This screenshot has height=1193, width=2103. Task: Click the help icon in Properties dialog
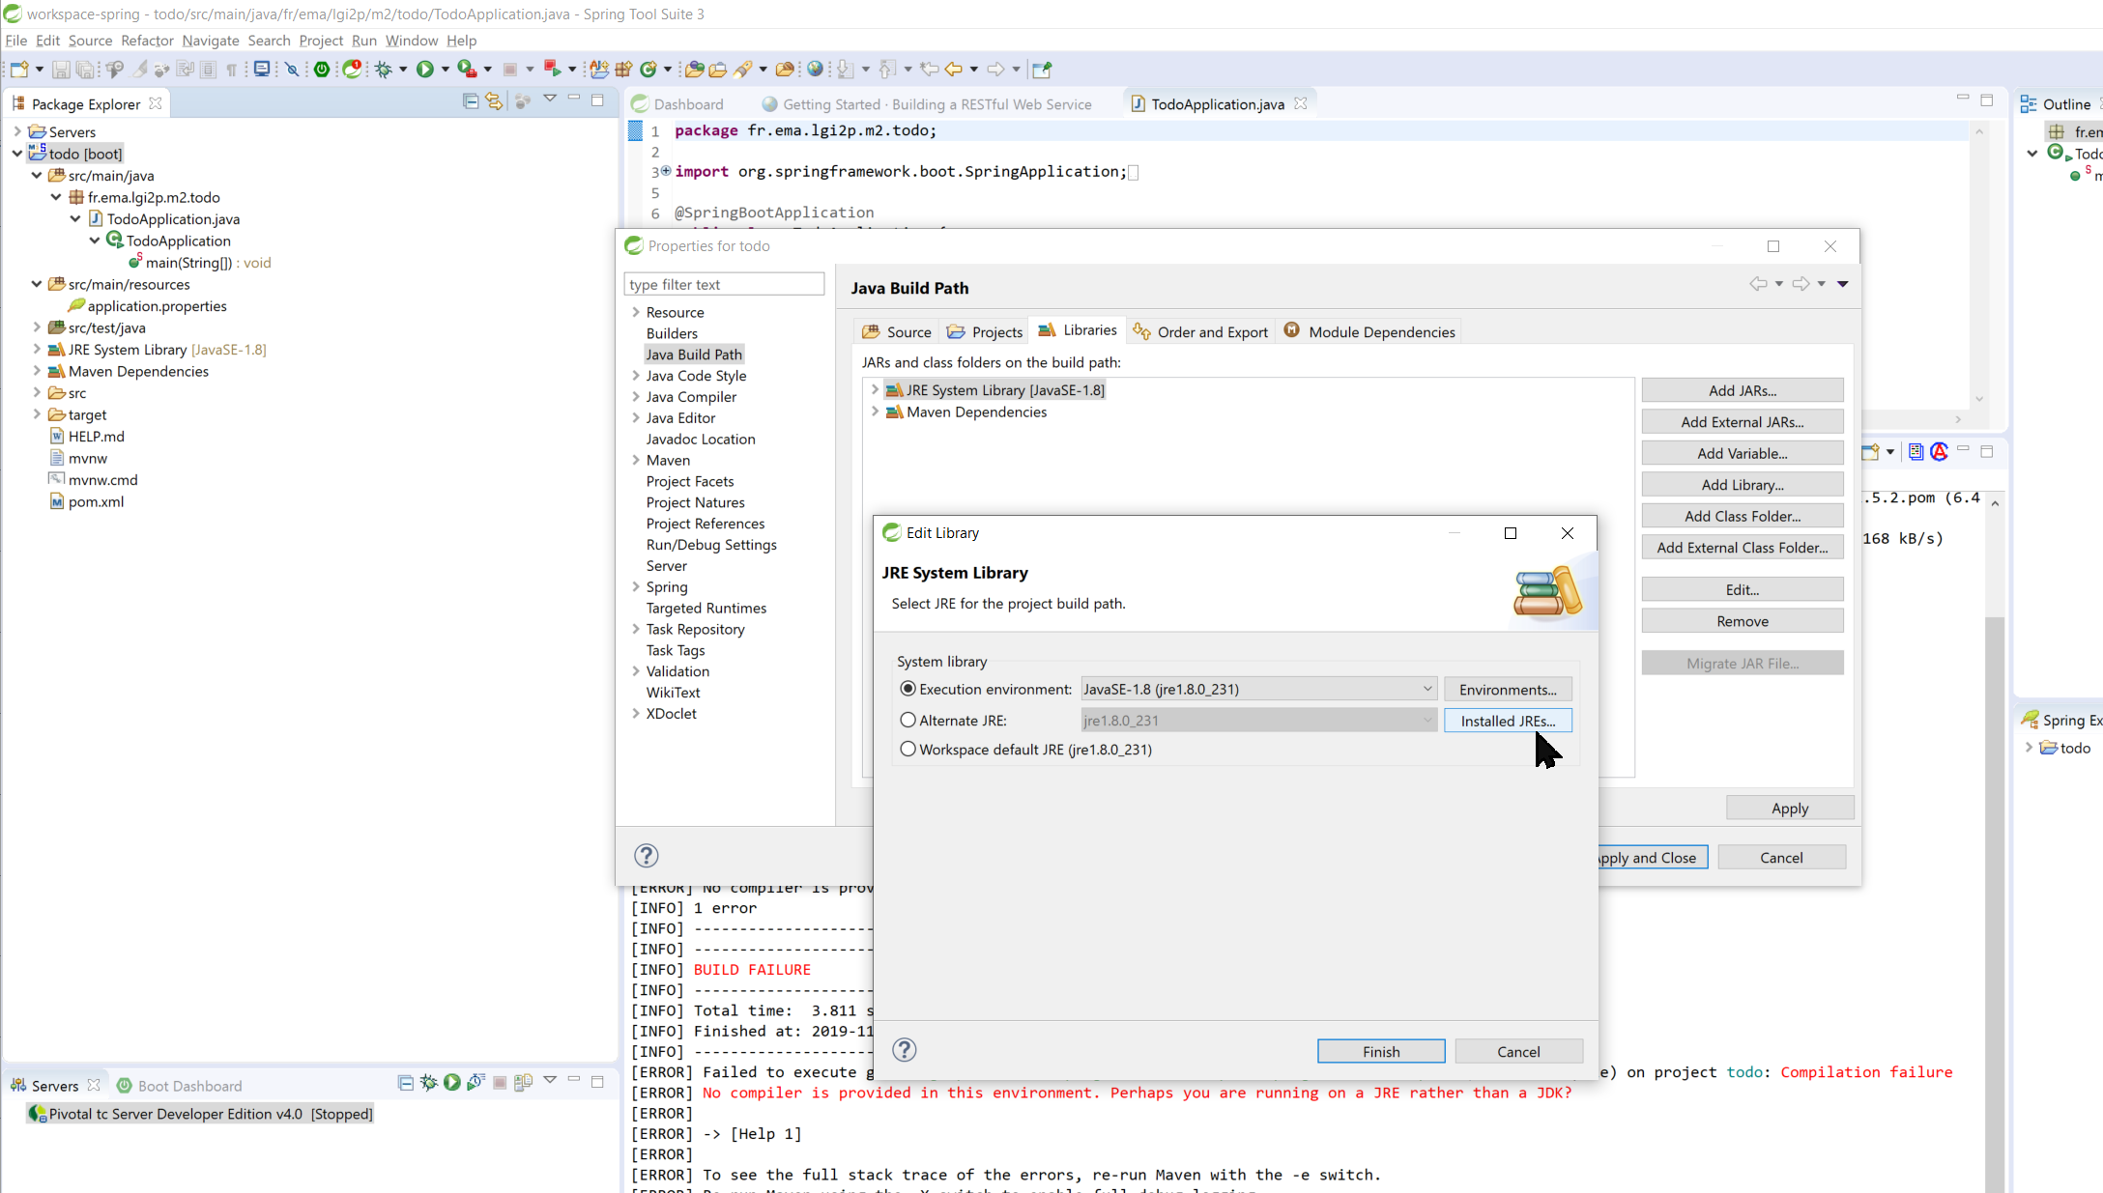click(x=646, y=855)
